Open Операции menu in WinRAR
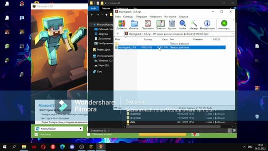Viewport: 268px width, 151px height. tap(142, 17)
